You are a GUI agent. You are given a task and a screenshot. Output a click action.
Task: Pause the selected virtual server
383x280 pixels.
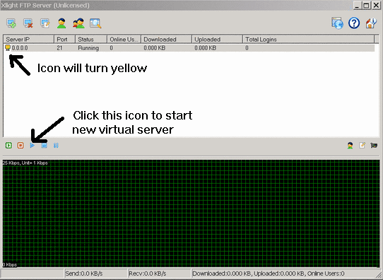click(x=56, y=146)
